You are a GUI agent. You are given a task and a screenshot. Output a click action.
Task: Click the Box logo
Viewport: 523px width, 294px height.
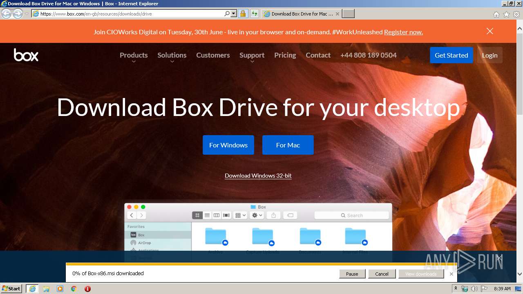click(26, 55)
